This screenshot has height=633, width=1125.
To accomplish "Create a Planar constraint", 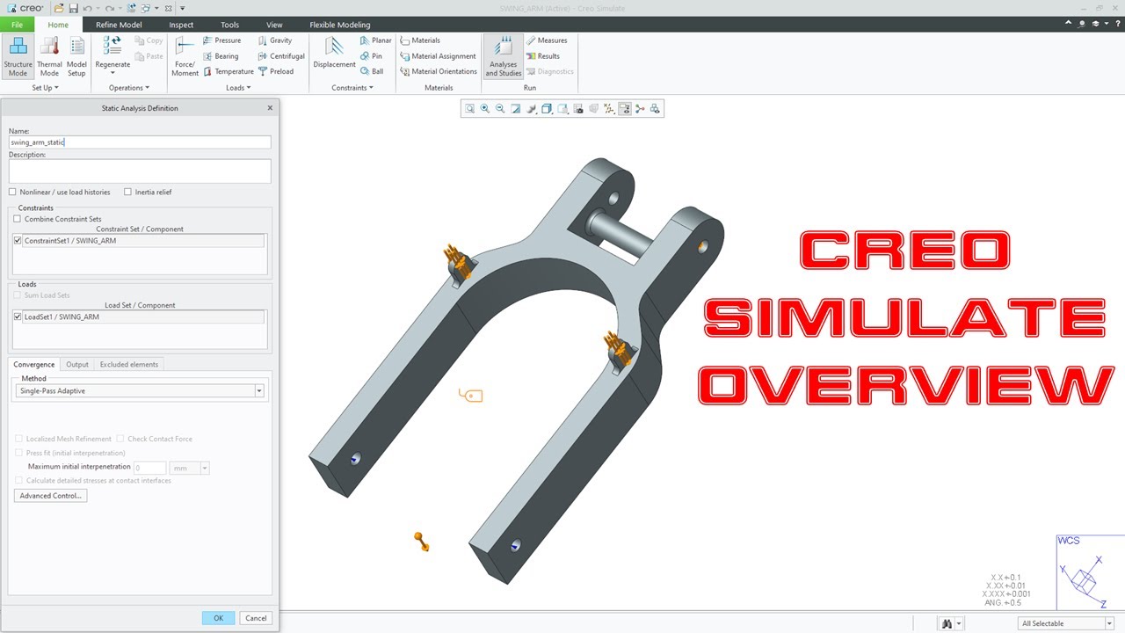I will click(x=376, y=40).
